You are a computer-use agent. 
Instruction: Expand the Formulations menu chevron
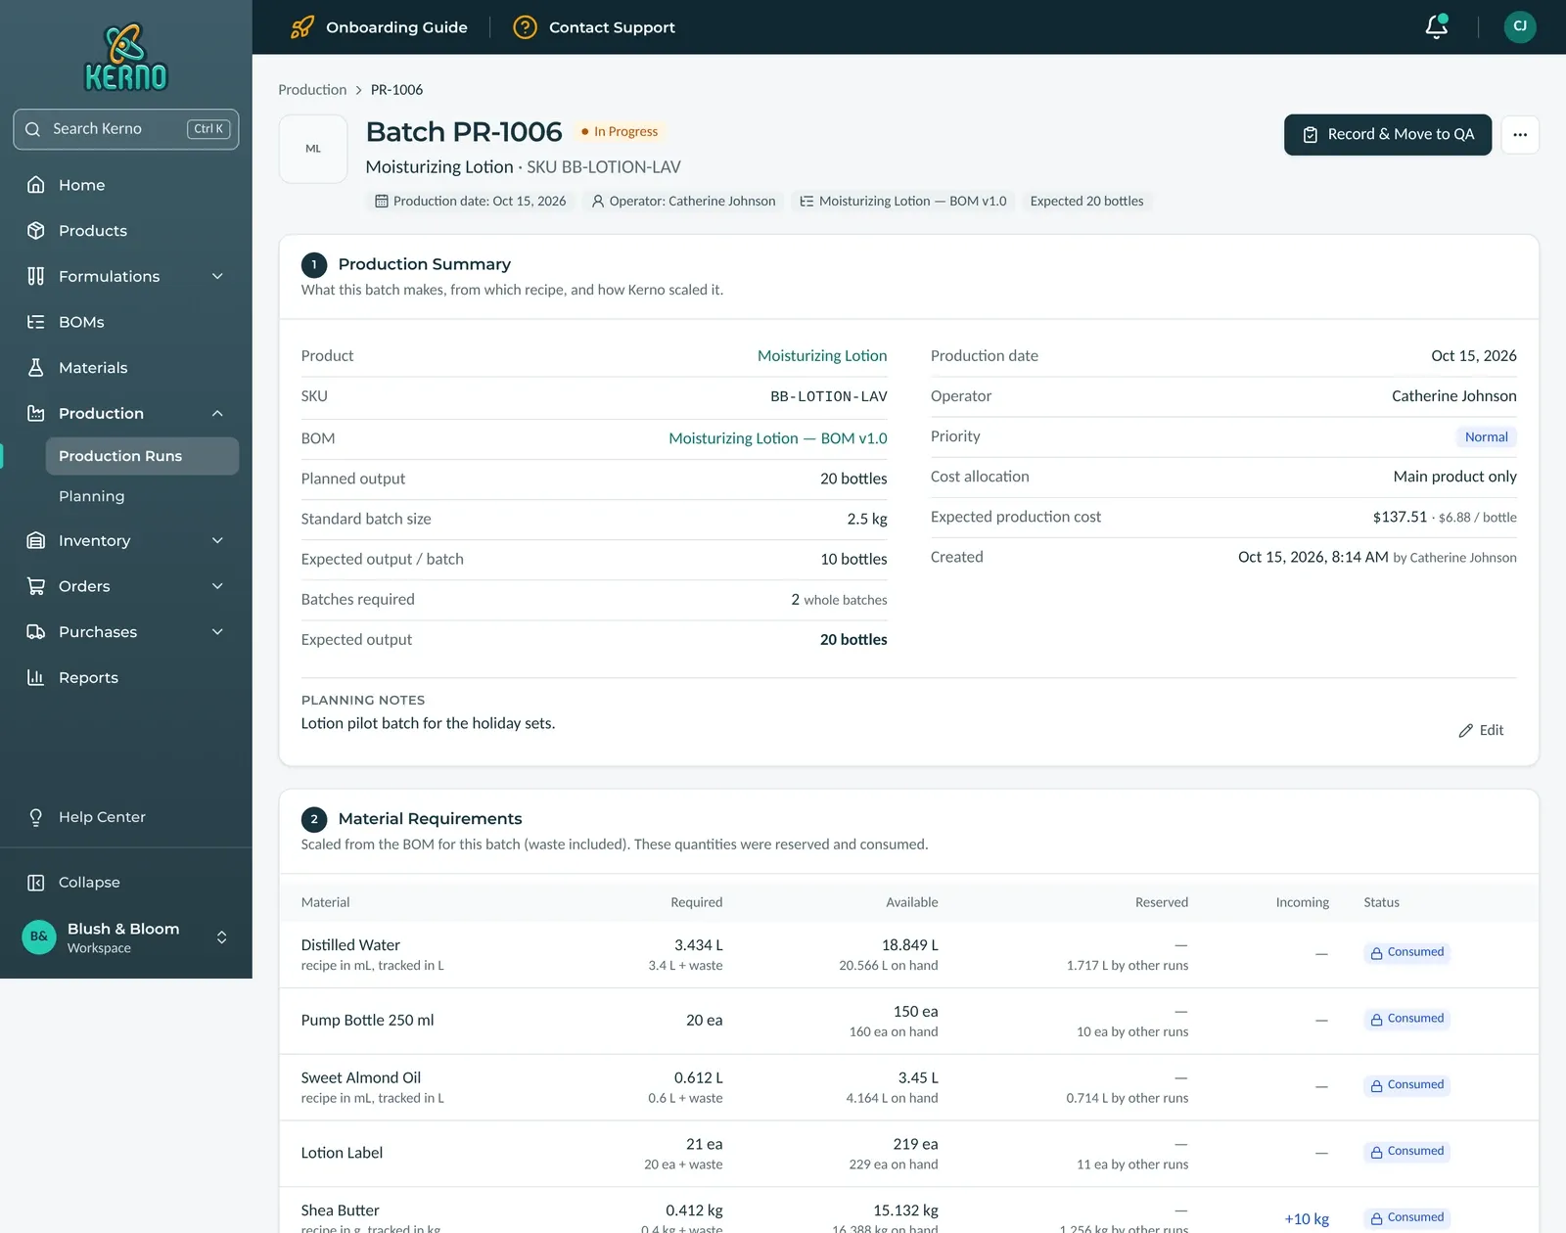tap(217, 276)
